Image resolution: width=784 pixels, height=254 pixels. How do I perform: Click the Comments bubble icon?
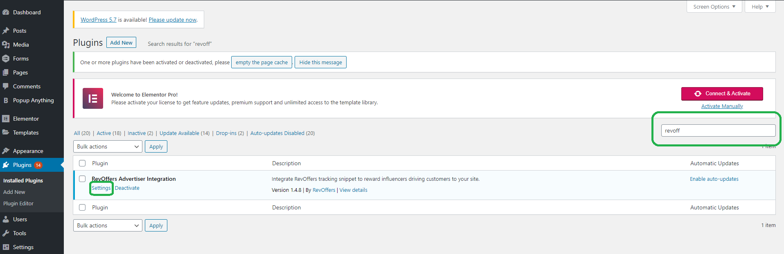point(6,86)
